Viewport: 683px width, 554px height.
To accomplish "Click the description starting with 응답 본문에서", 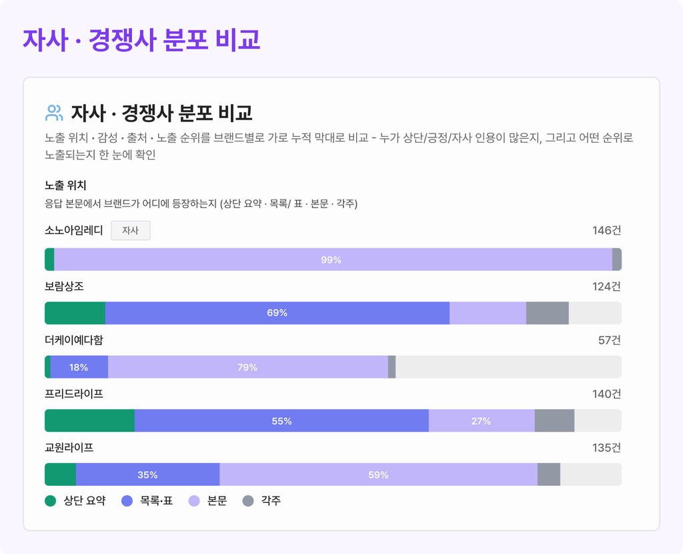I will click(201, 204).
